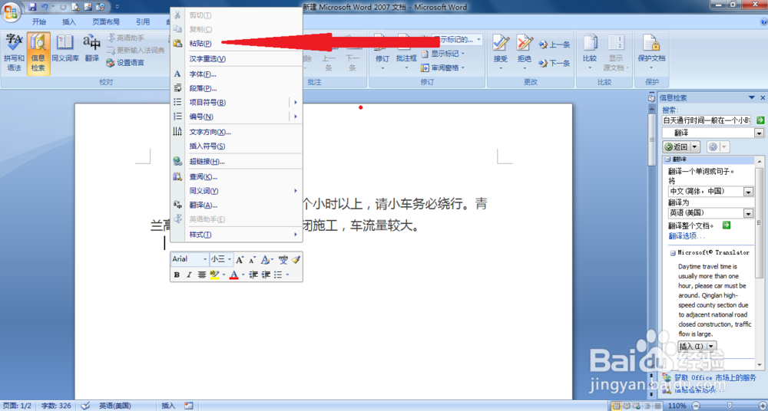Click the 拒绝 reject change button
768x411 pixels.
[524, 52]
